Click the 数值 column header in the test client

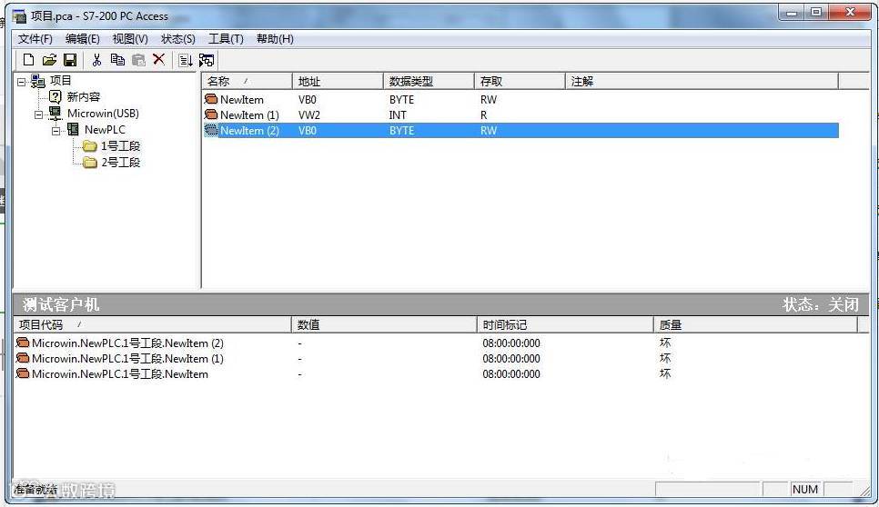tap(384, 324)
